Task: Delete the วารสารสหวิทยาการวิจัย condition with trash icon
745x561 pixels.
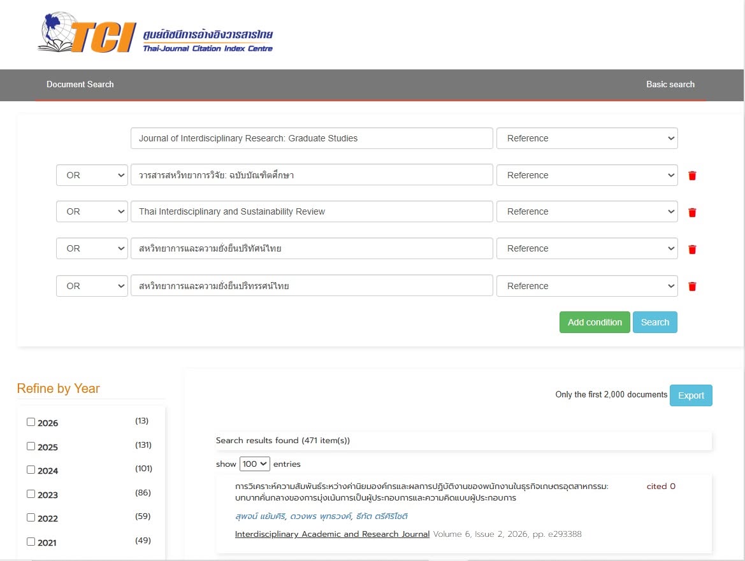Action: [692, 176]
